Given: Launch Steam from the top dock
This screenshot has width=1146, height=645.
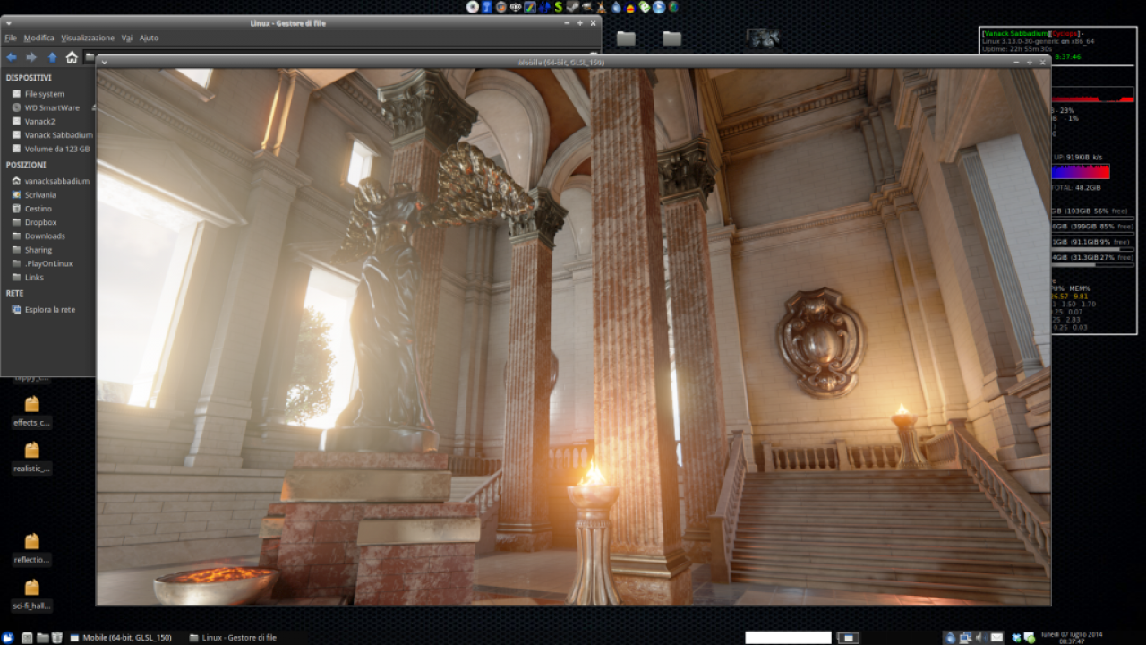Looking at the screenshot, I should (571, 7).
